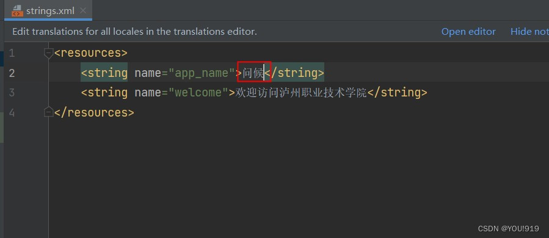
Task: Click fold marker at closing resources tag
Action: pyautogui.click(x=48, y=112)
